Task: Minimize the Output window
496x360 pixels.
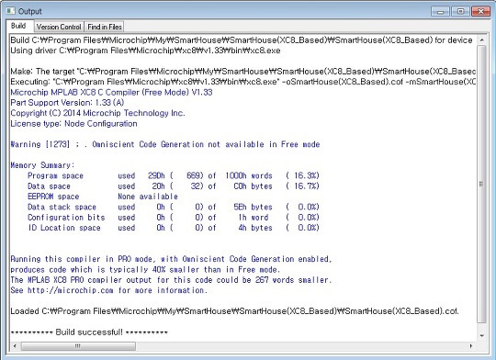Action: pyautogui.click(x=440, y=11)
